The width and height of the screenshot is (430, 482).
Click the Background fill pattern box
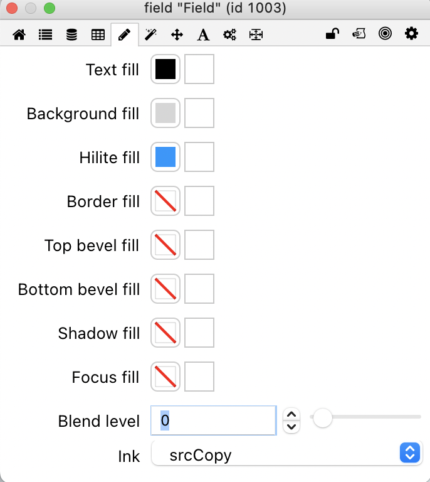coord(199,113)
